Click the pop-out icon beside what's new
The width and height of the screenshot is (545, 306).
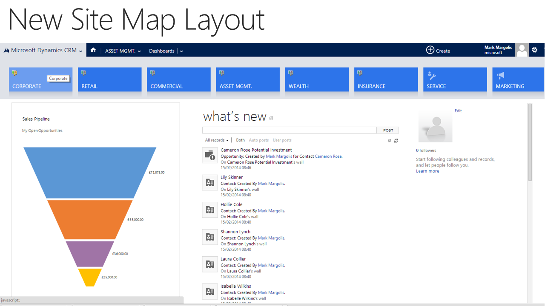pyautogui.click(x=271, y=118)
